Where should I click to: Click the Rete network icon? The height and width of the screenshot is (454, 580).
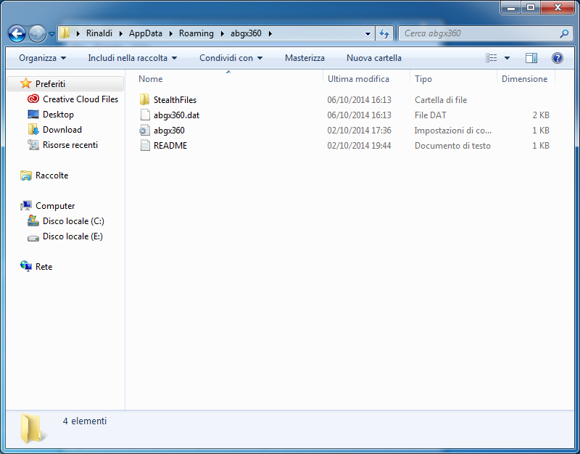tap(26, 266)
